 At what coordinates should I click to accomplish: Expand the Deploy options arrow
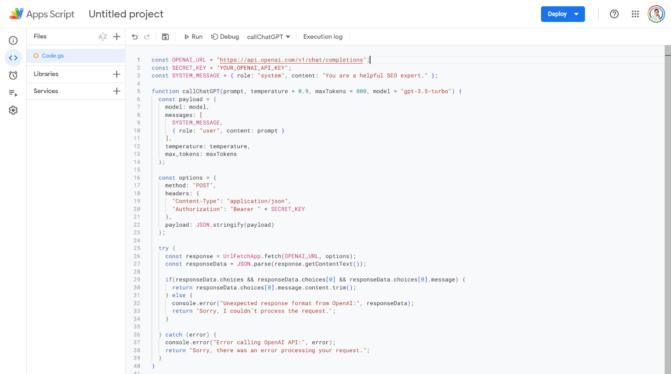click(x=576, y=14)
